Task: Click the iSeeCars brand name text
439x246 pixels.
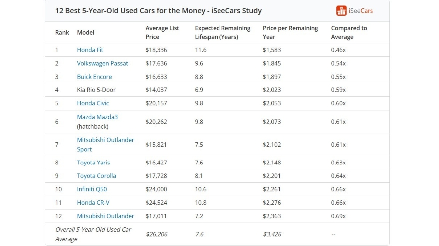Action: pyautogui.click(x=361, y=11)
